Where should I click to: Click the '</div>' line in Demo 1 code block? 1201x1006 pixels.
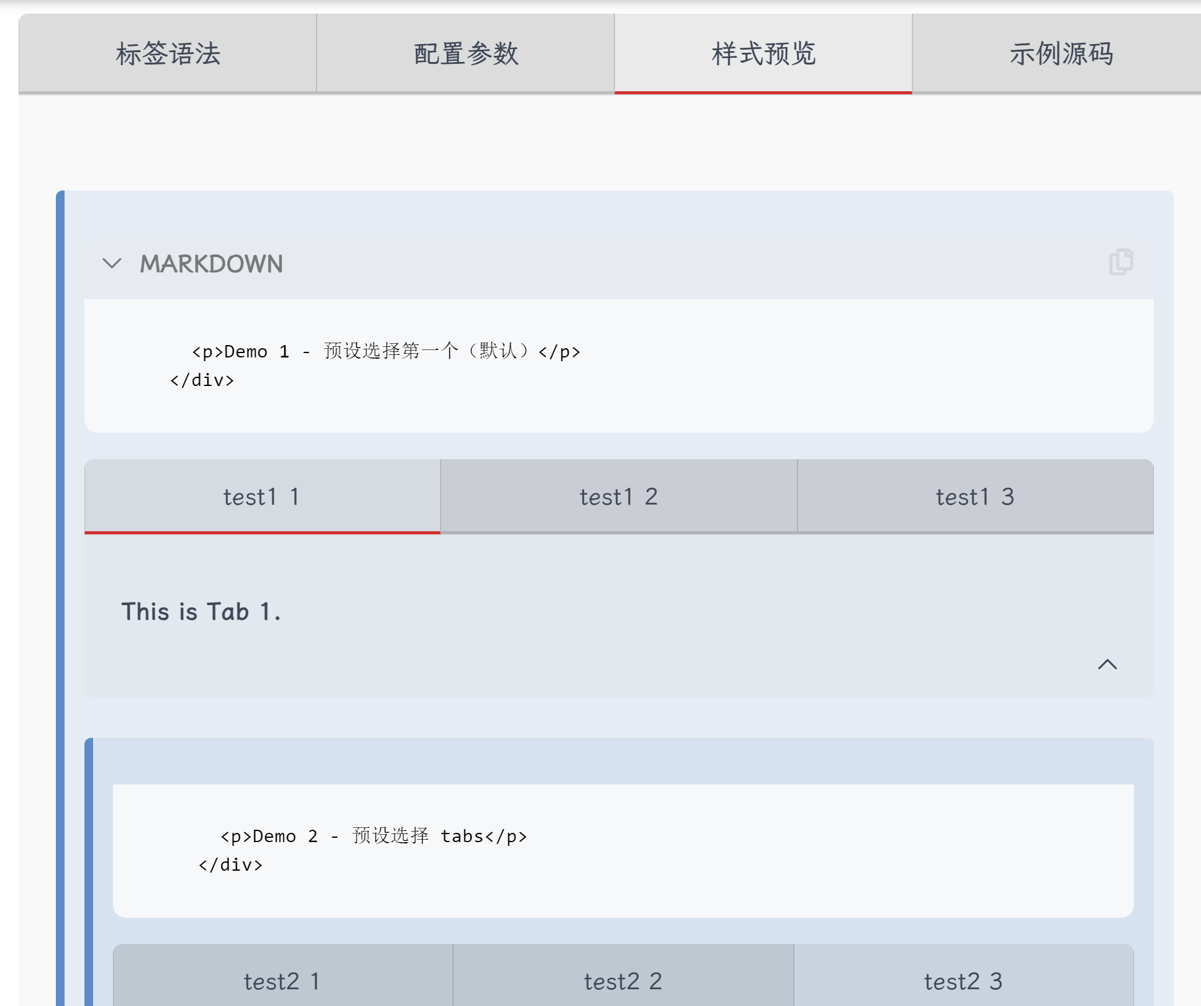point(202,380)
